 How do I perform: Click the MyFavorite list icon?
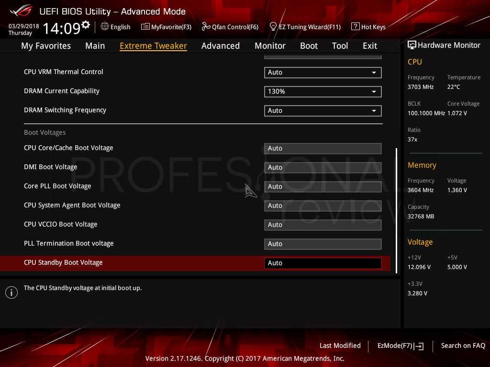145,27
